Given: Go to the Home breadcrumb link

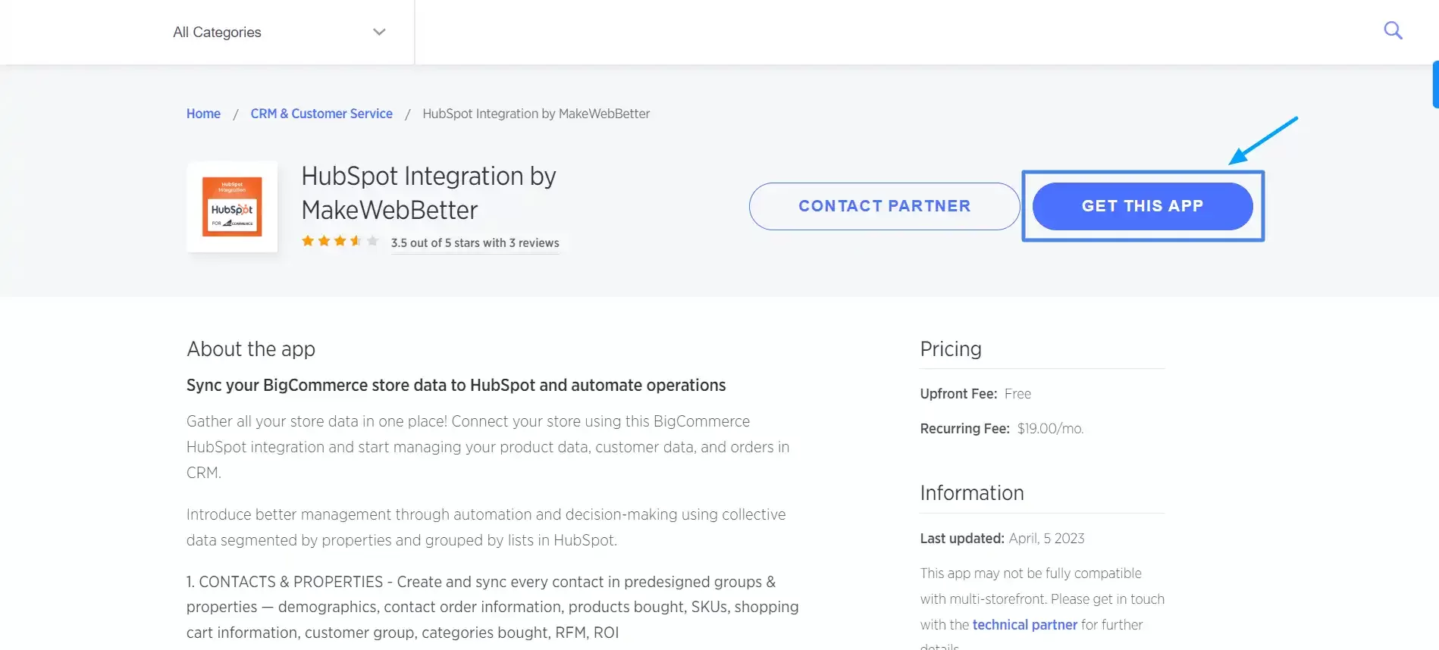Looking at the screenshot, I should pos(203,114).
